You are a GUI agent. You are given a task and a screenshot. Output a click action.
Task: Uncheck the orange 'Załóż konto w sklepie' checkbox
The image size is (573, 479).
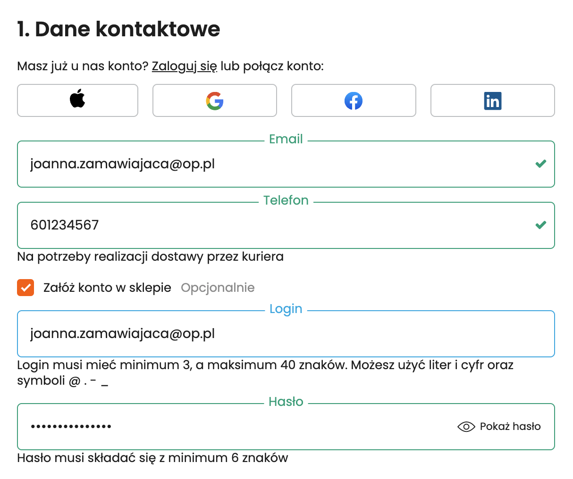(x=25, y=288)
